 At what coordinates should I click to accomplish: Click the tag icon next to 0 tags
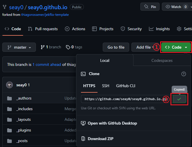click(x=68, y=47)
